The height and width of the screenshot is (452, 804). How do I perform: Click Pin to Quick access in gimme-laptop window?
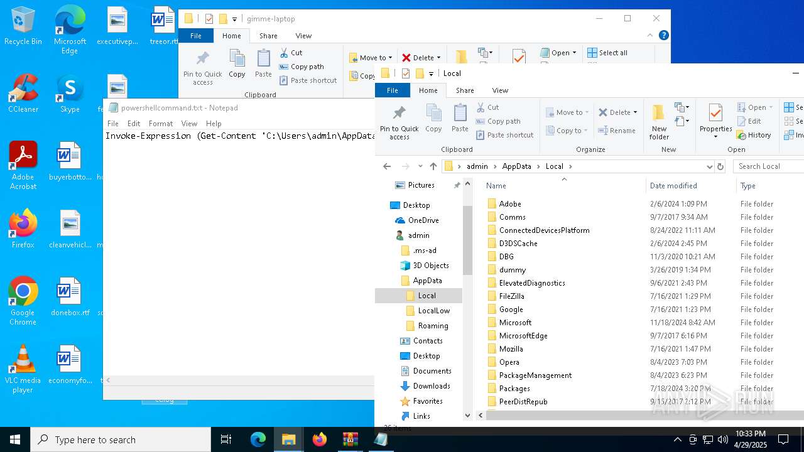point(202,68)
